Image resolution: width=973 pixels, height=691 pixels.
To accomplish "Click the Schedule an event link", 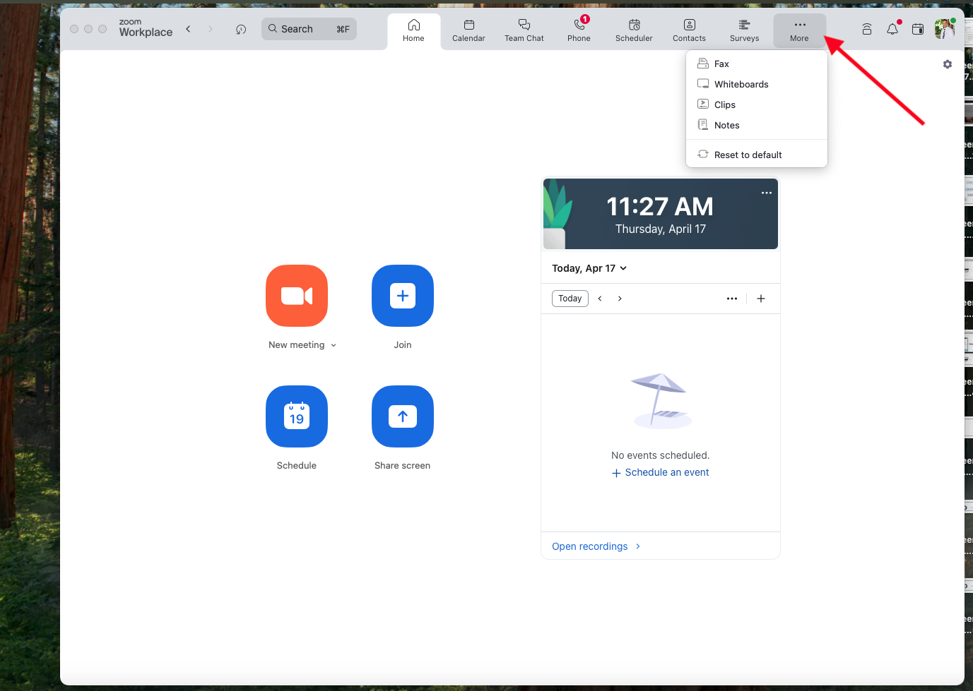I will pyautogui.click(x=661, y=473).
